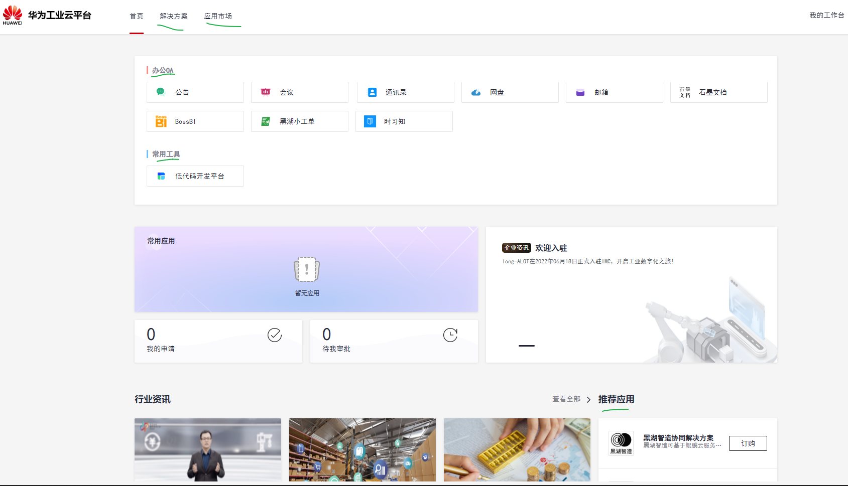
Task: Click the checkmark icon beside 我的申请
Action: [275, 335]
